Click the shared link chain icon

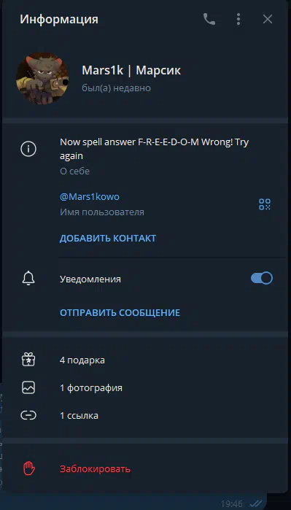[x=28, y=415]
